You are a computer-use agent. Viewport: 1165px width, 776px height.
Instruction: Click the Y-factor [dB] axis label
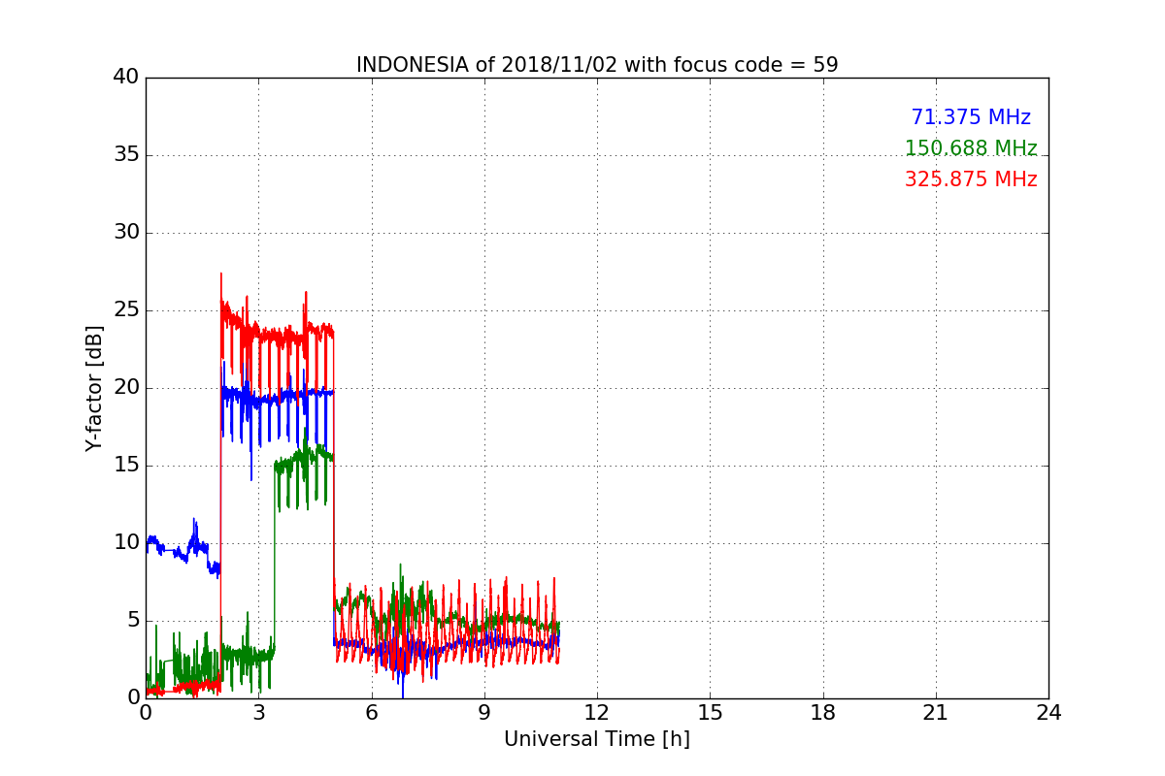pyautogui.click(x=94, y=388)
